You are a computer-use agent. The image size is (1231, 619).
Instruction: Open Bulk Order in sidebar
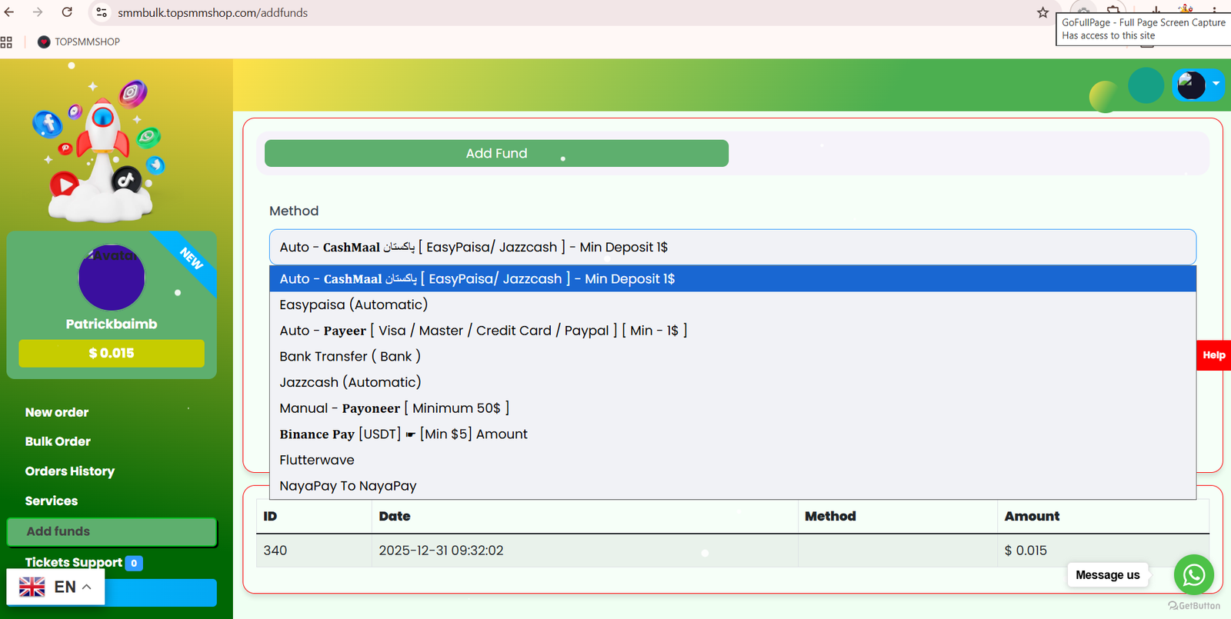[58, 441]
